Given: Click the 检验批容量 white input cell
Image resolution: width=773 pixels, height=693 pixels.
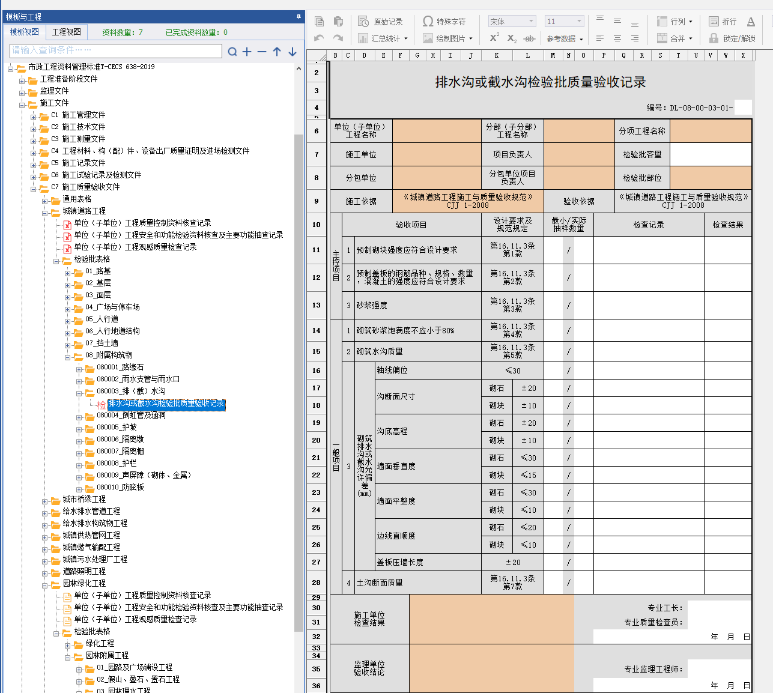Looking at the screenshot, I should (x=711, y=154).
